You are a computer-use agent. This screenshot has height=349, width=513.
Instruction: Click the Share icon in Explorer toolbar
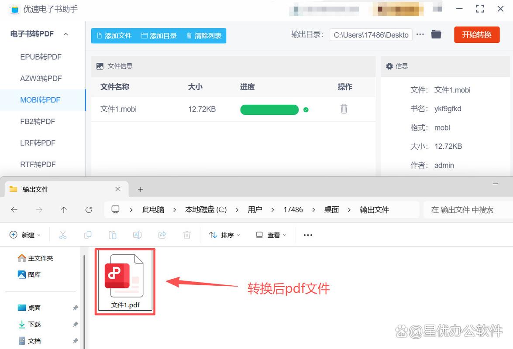point(162,235)
